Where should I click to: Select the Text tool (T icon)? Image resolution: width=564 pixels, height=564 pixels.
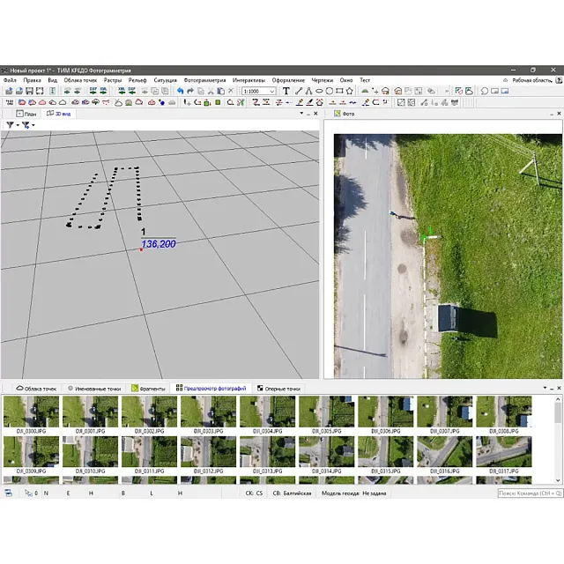pos(286,91)
